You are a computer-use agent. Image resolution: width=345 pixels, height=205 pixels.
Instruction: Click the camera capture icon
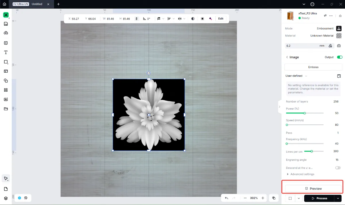(x=339, y=46)
